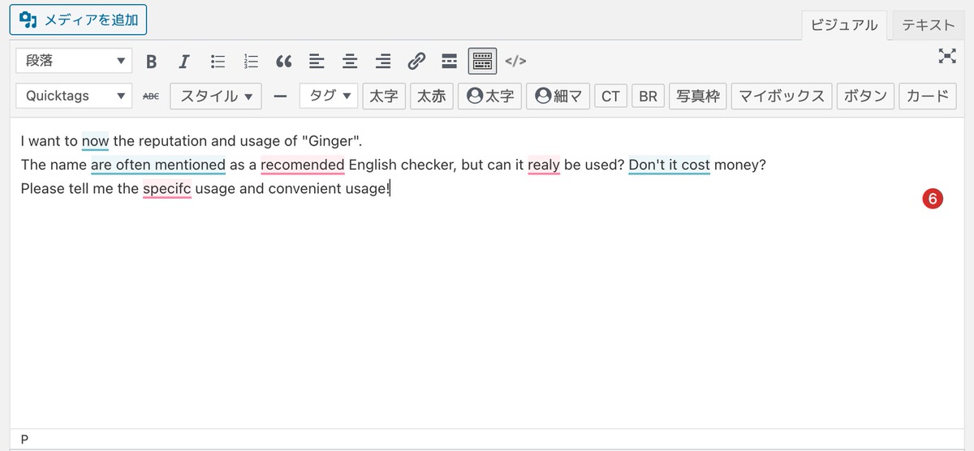Click the misspelled word "specifc"
This screenshot has width=974, height=451.
coord(167,189)
